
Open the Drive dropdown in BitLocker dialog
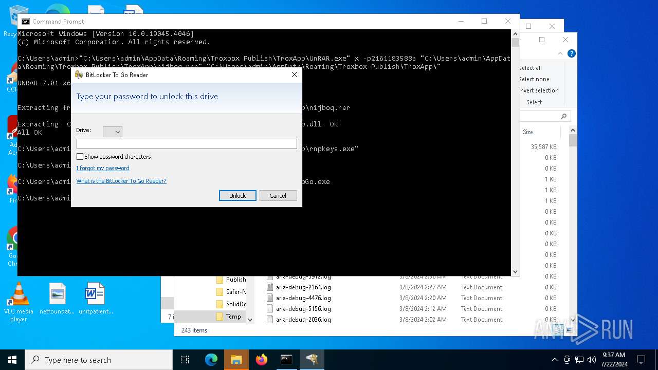click(113, 132)
